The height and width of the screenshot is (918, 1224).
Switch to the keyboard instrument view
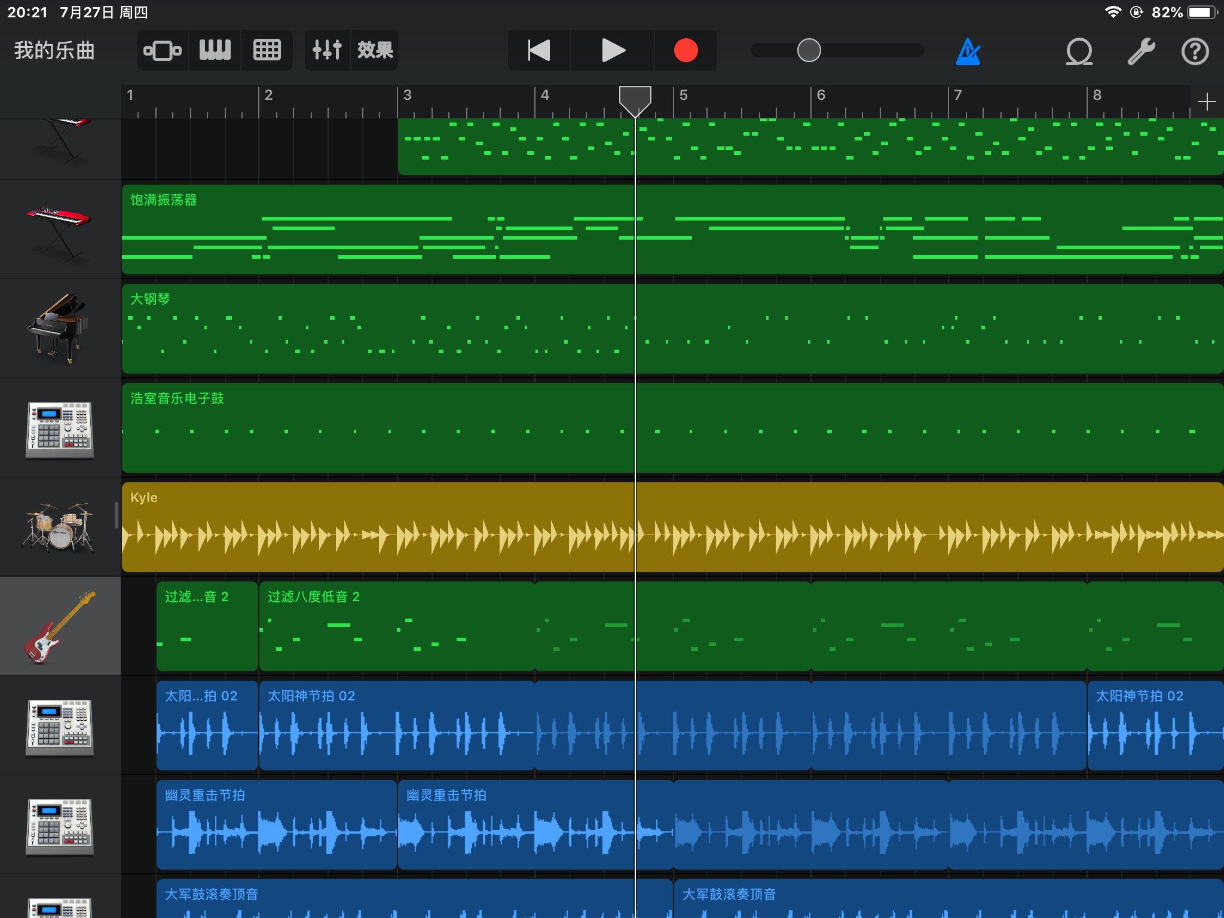coord(215,50)
